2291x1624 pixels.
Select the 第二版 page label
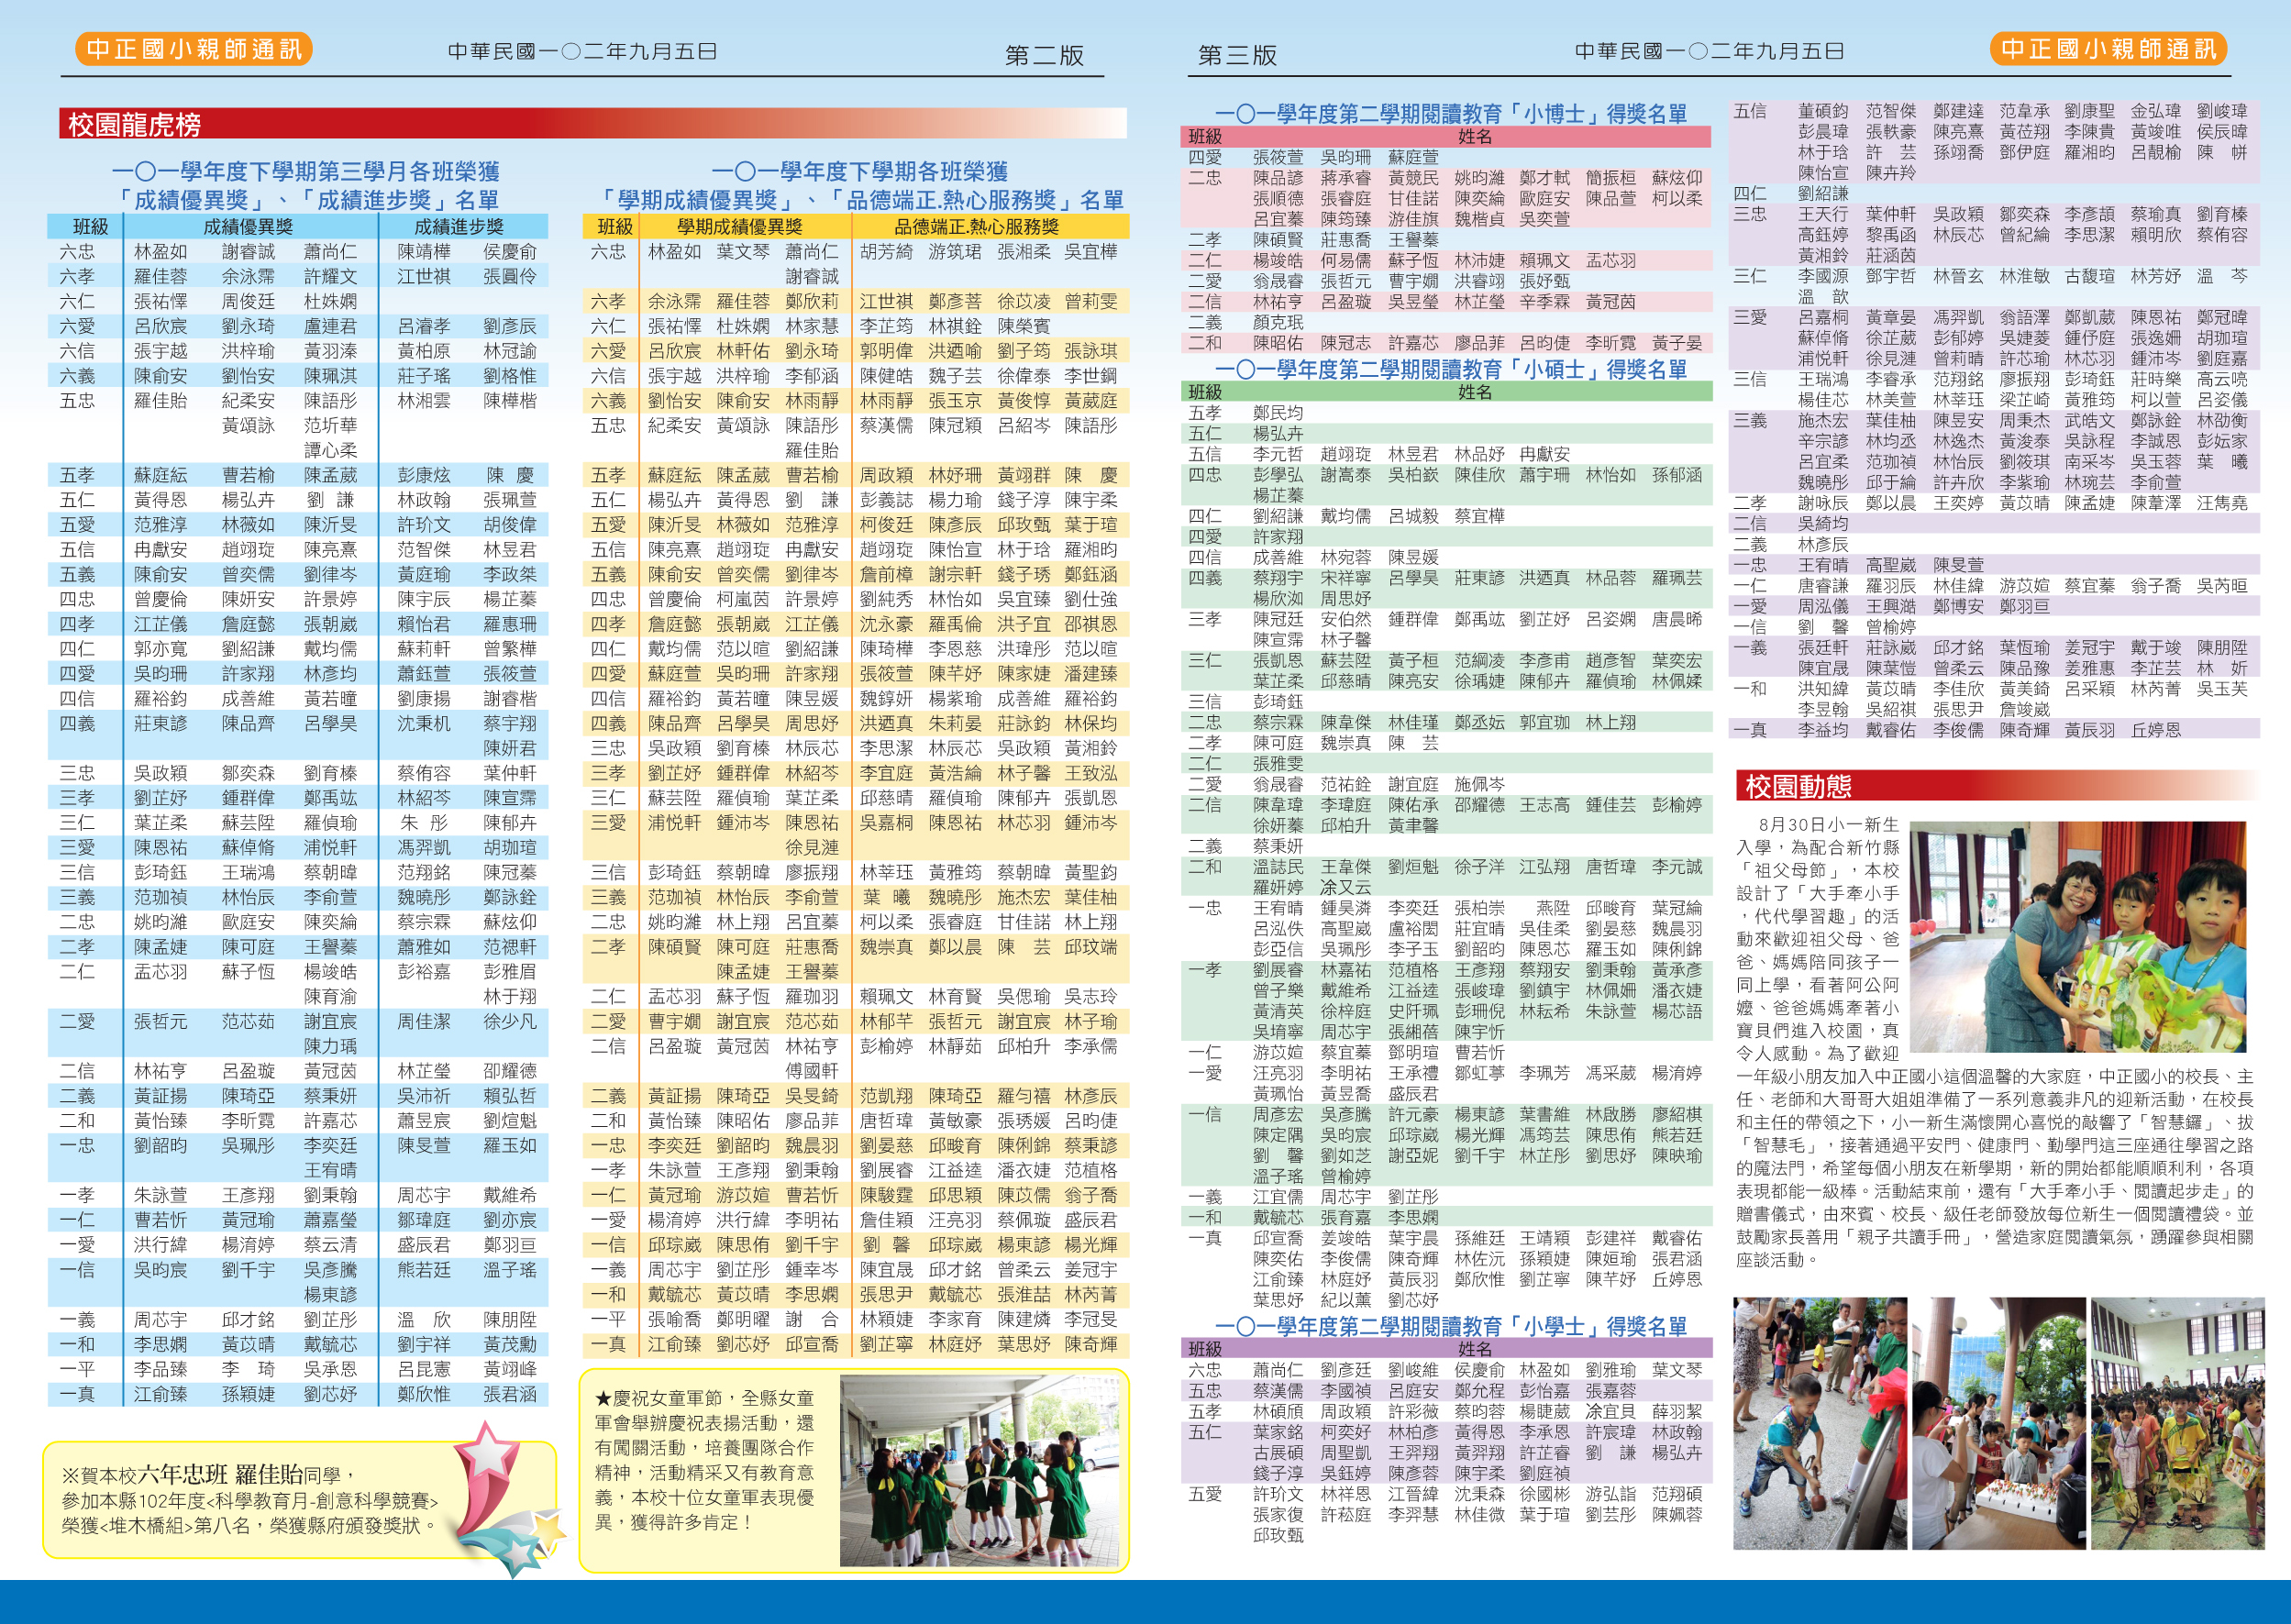click(1044, 56)
